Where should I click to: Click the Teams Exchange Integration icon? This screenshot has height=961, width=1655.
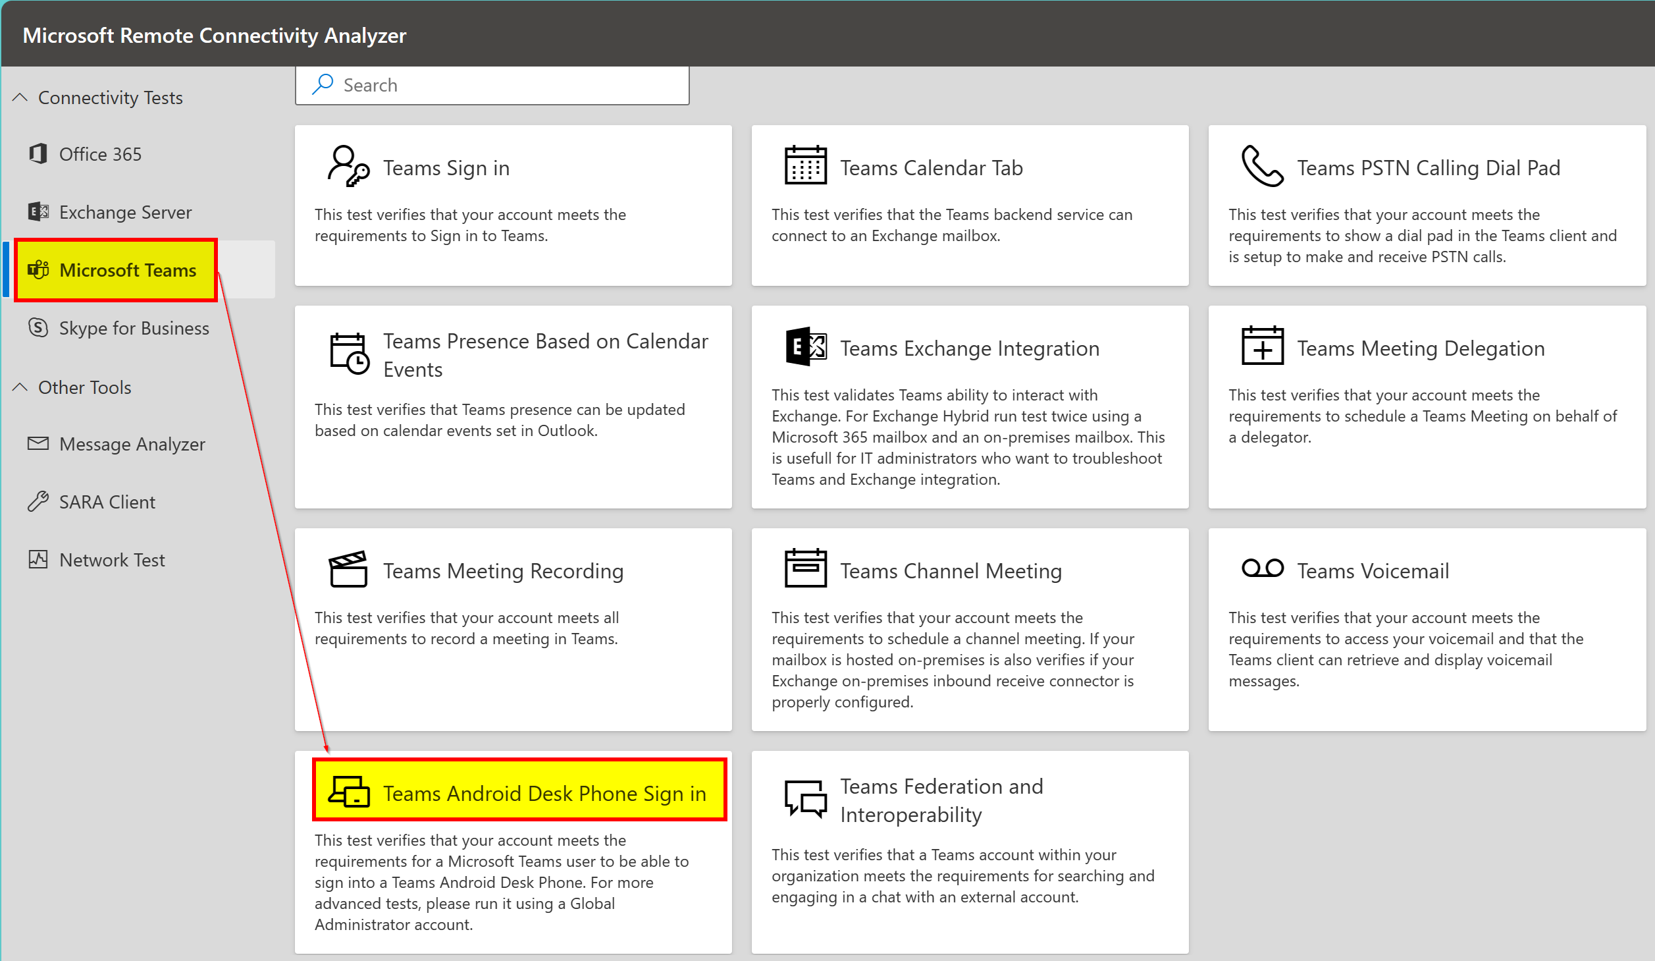pos(805,346)
